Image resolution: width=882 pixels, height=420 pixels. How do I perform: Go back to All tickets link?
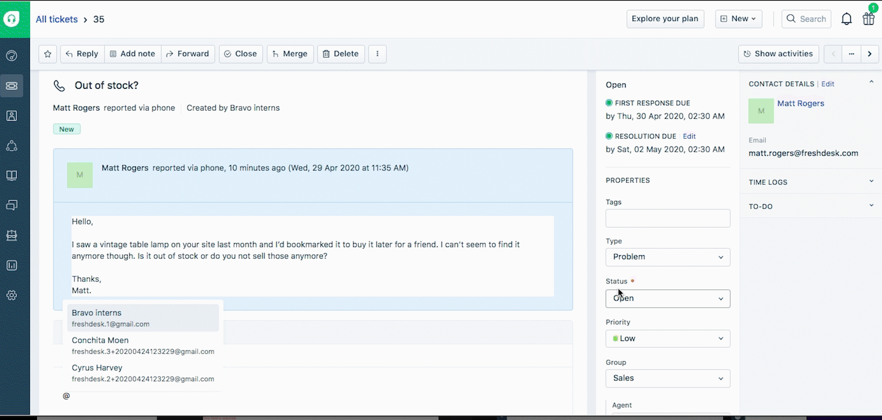click(x=56, y=19)
